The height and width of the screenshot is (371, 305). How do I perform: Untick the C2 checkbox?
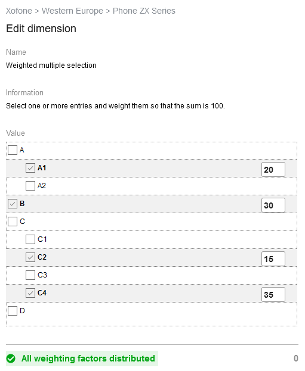pyautogui.click(x=30, y=257)
